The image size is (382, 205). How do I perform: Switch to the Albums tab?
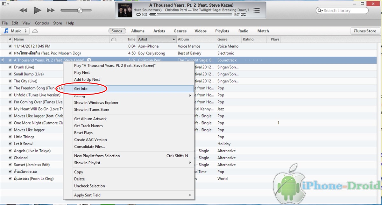point(138,31)
